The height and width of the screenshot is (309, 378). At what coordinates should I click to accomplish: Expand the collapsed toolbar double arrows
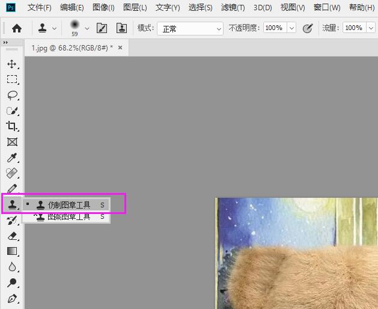pos(5,43)
